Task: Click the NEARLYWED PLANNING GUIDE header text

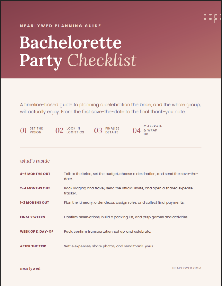Action: 60,26
